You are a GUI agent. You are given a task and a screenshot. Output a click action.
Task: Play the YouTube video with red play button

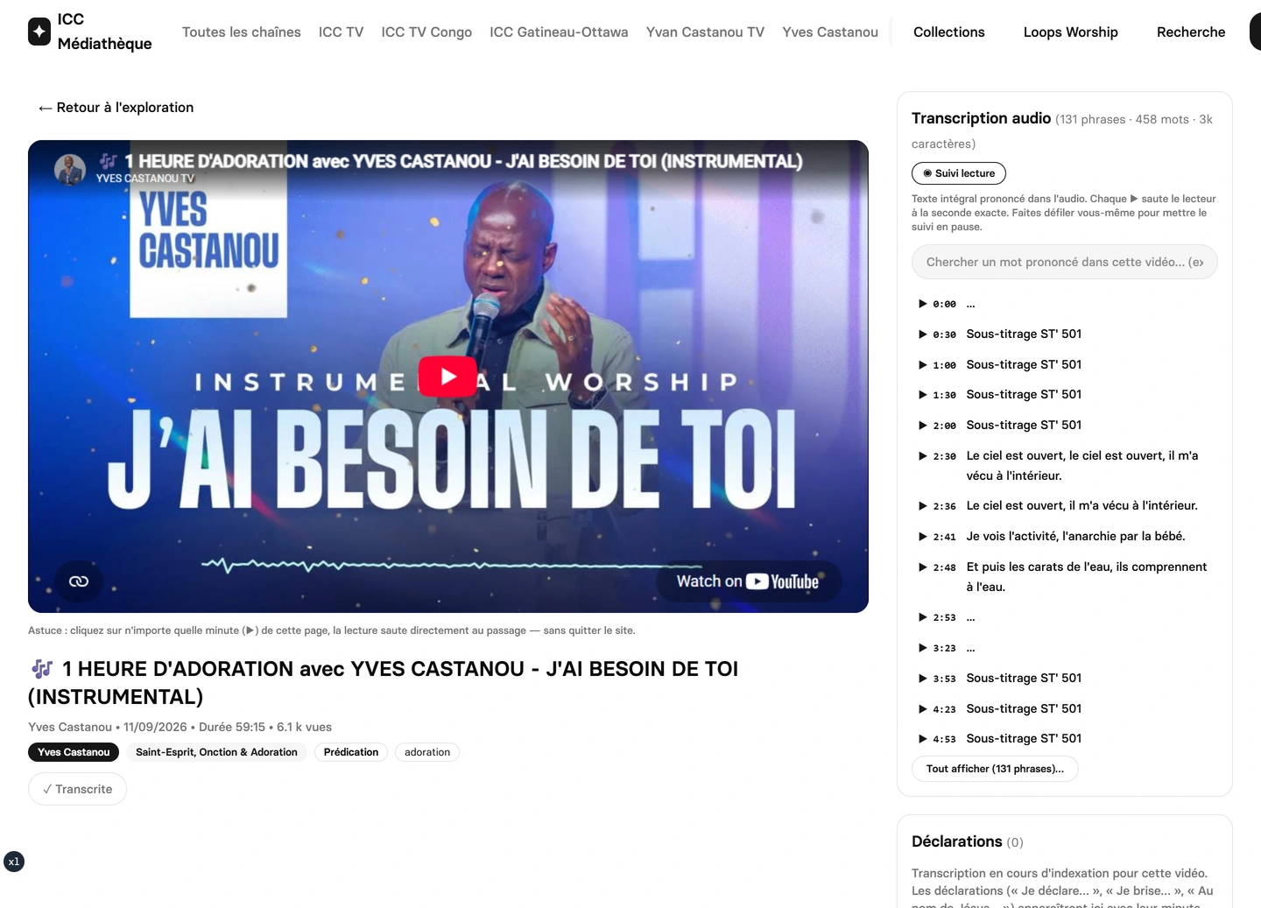click(447, 377)
